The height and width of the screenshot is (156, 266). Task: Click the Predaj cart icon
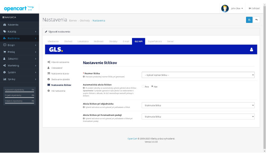tap(5, 52)
